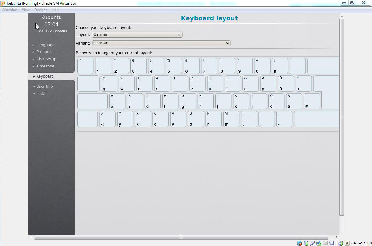Click the network adapters status icon

(x=319, y=243)
